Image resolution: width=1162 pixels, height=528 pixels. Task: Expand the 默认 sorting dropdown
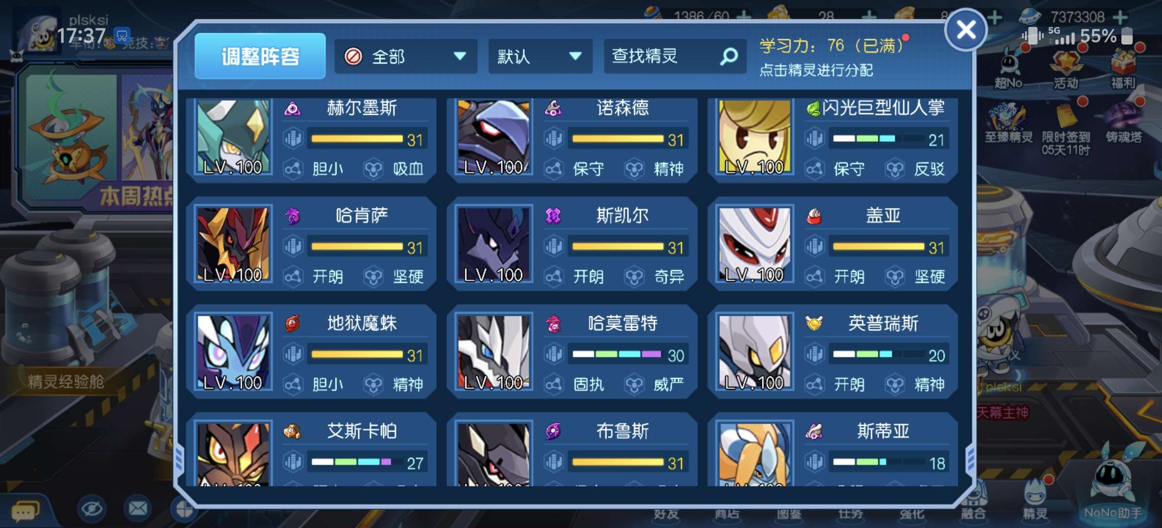click(x=540, y=57)
